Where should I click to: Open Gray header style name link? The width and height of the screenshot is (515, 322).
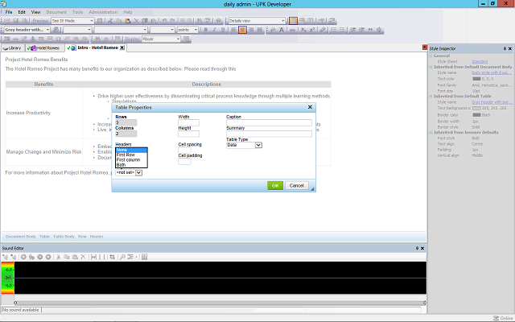492,102
